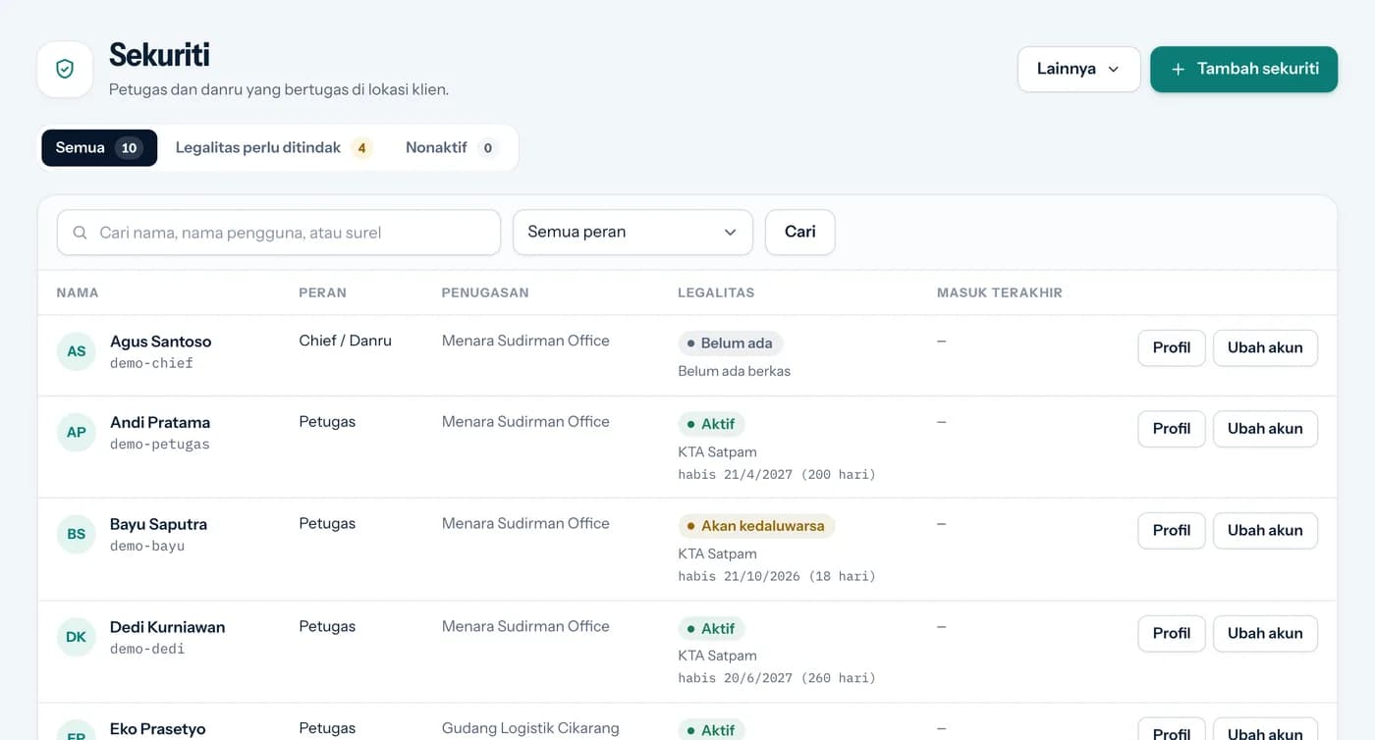
Task: Click the Bayu Saputra name
Action: point(158,524)
